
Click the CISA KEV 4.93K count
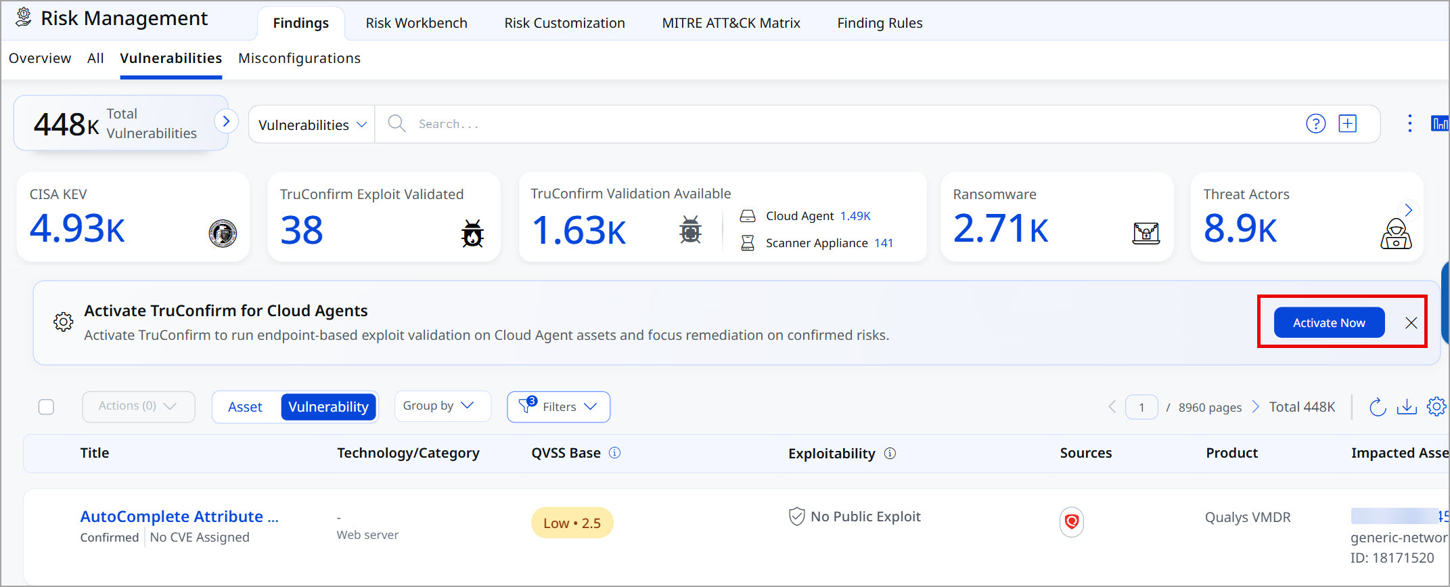coord(77,229)
